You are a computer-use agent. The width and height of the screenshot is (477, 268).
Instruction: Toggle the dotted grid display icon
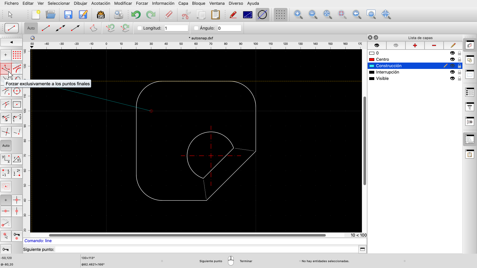[280, 15]
